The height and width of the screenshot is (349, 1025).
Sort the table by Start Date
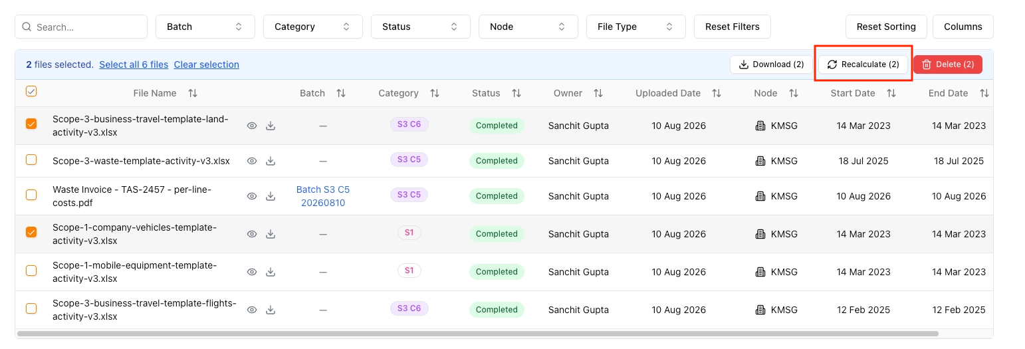click(891, 93)
